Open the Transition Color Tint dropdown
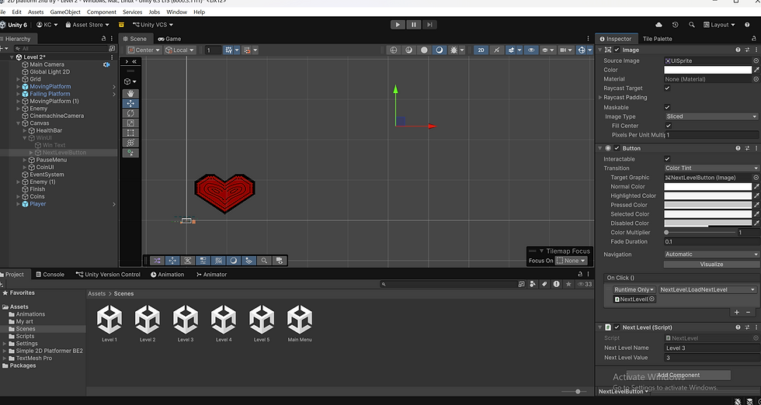The width and height of the screenshot is (761, 405). pyautogui.click(x=712, y=168)
